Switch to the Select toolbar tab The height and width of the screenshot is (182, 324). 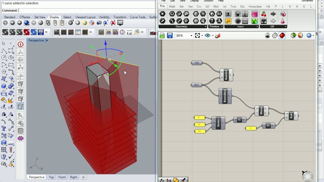[x=67, y=17]
